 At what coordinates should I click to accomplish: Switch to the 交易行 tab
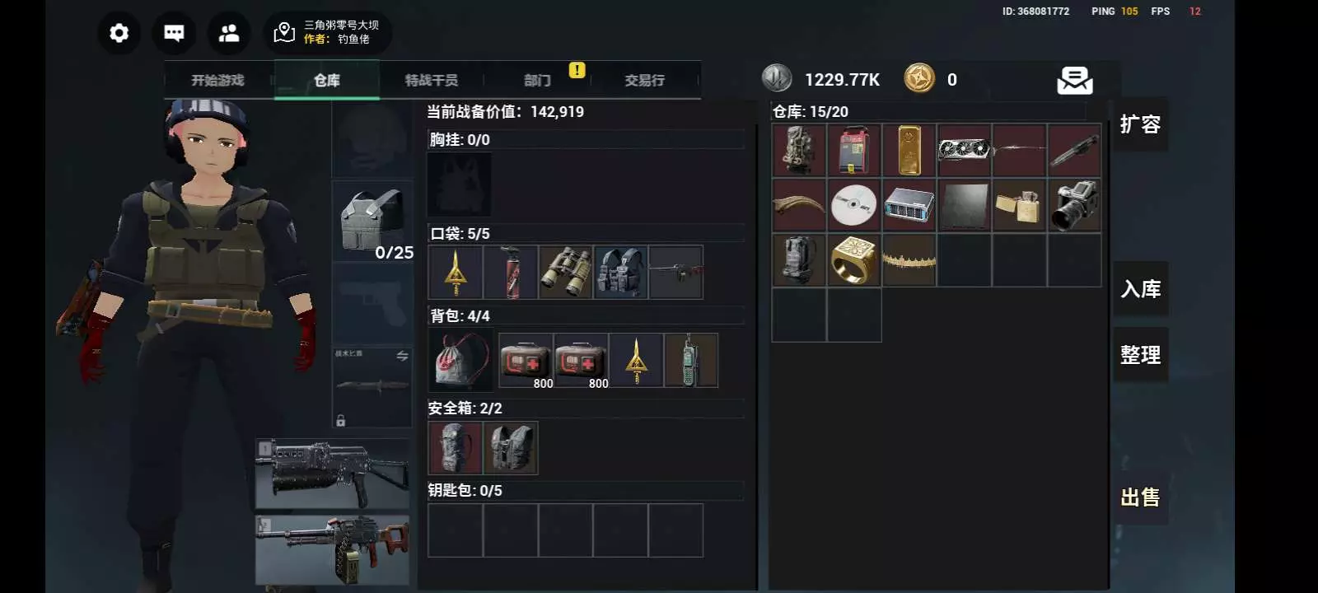[x=644, y=81]
